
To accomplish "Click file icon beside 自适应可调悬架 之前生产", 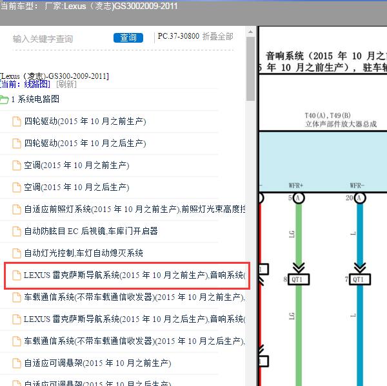I will (17, 363).
